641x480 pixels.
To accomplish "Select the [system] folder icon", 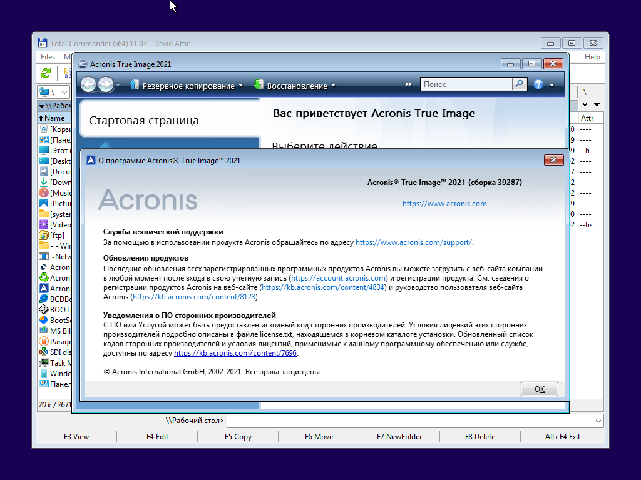I will click(x=44, y=214).
